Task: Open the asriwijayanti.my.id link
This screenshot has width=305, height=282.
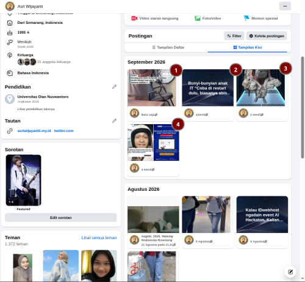Action: point(34,131)
